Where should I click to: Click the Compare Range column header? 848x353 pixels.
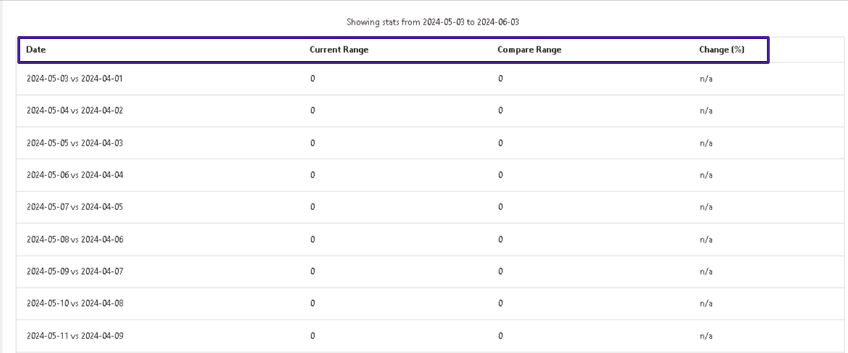pos(530,49)
